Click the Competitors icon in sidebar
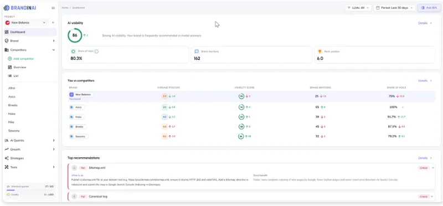This screenshot has width=443, height=206. 7,50
